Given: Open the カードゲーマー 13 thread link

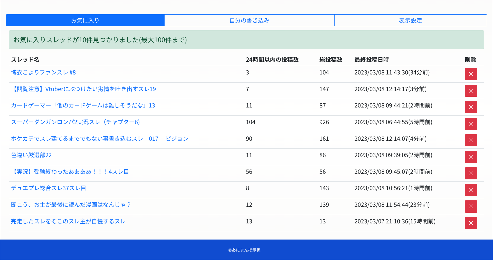Looking at the screenshot, I should click(x=83, y=106).
